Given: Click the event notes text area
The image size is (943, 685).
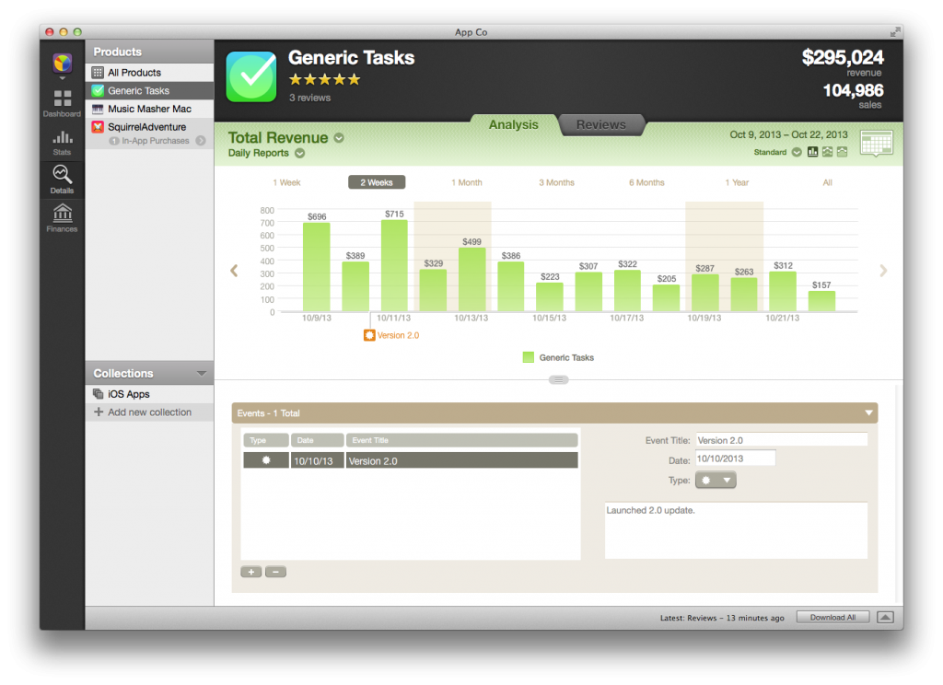Looking at the screenshot, I should coord(736,530).
